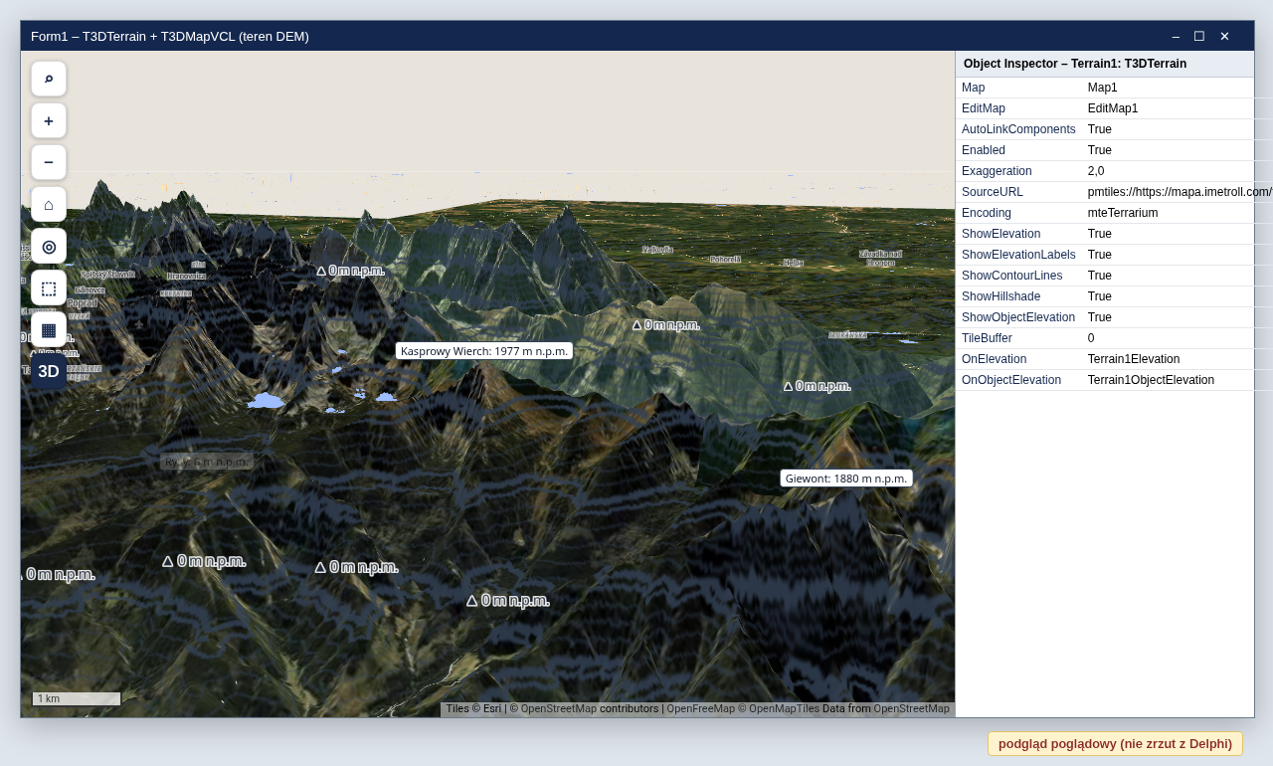
Task: Click the Object Inspector panel header
Action: pyautogui.click(x=1105, y=64)
